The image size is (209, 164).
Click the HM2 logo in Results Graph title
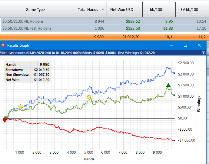tap(3, 45)
